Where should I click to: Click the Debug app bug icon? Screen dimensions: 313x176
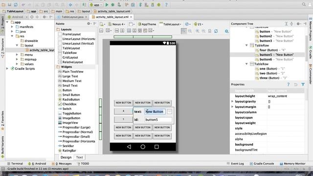point(113,5)
